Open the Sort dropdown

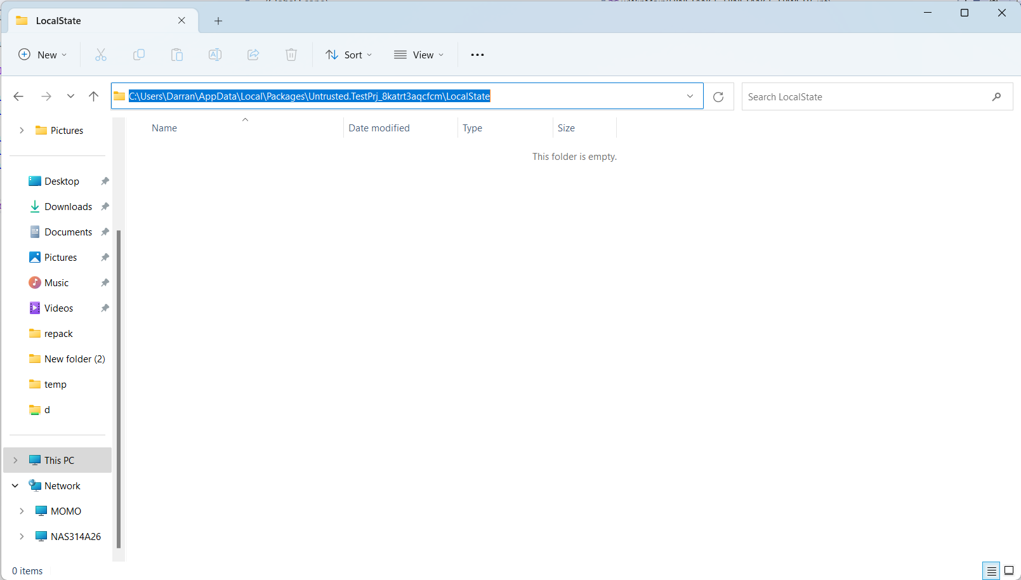(x=348, y=55)
